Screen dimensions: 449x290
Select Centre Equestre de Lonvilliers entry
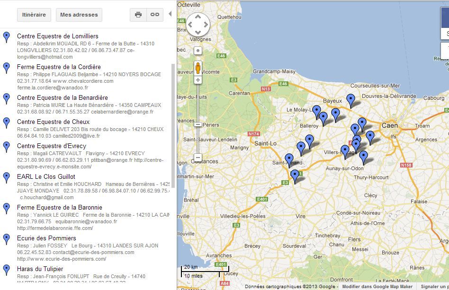tap(58, 36)
